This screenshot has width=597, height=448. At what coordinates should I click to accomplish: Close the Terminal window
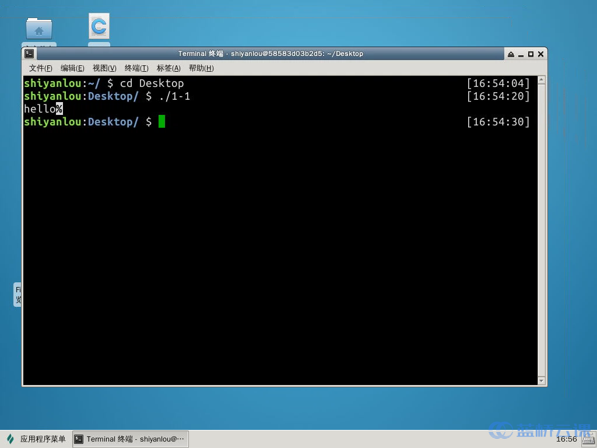[540, 54]
